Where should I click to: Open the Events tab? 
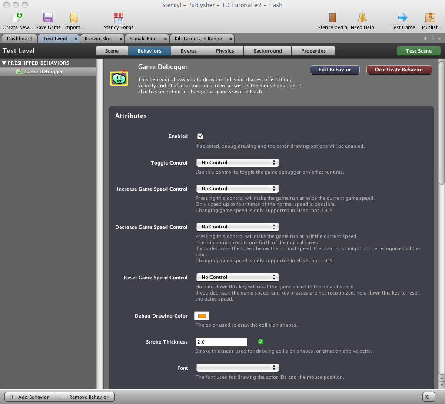pyautogui.click(x=189, y=51)
